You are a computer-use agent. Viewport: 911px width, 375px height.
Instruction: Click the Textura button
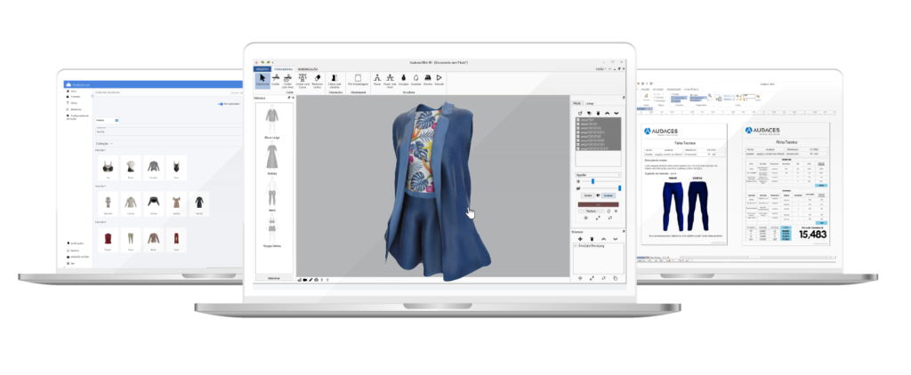(x=590, y=210)
